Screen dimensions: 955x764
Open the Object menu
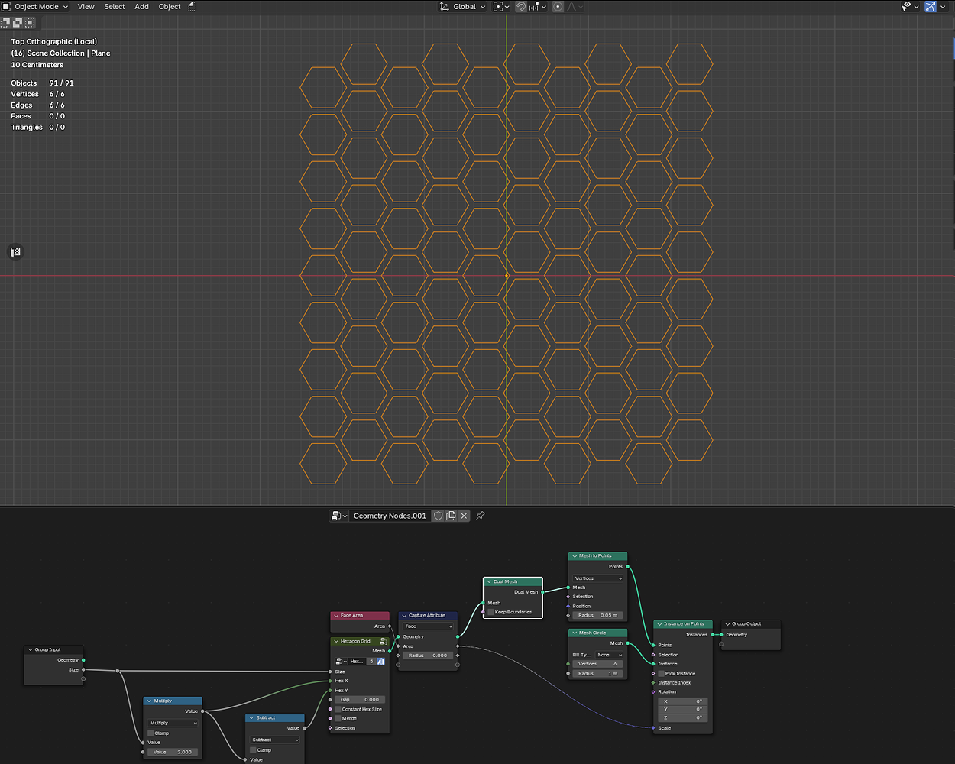click(170, 6)
